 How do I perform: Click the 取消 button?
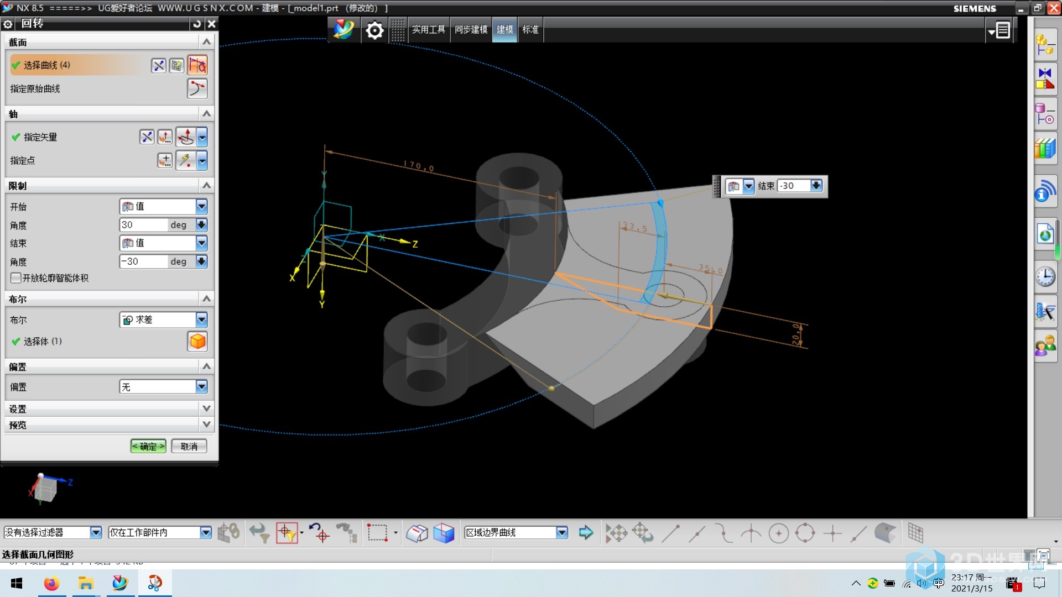(189, 446)
